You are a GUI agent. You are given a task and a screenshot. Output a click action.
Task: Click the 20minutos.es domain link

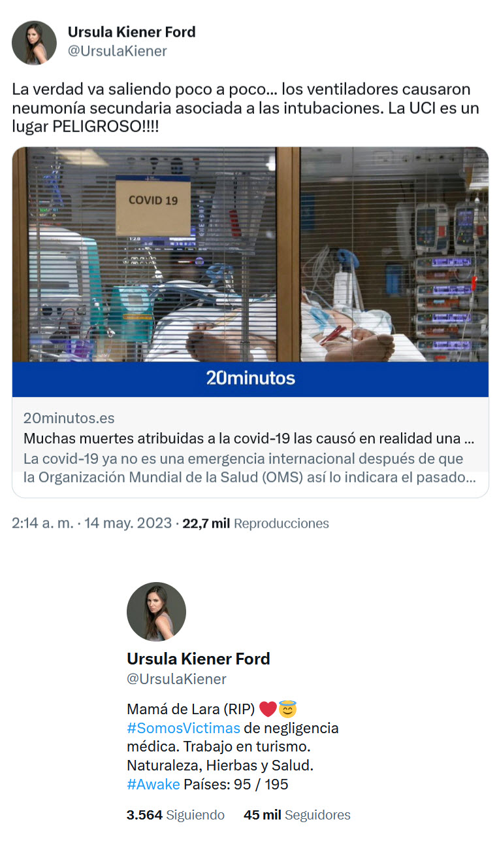coord(69,418)
